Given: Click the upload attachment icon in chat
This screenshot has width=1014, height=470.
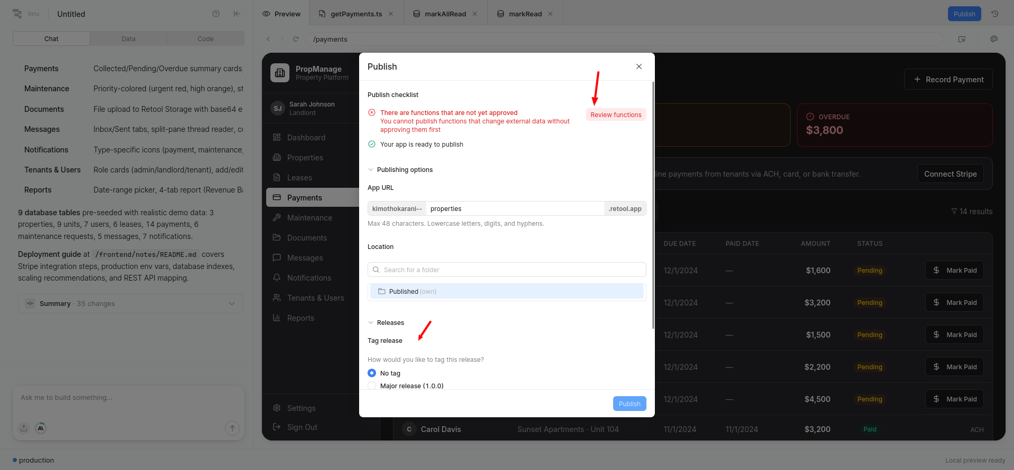Looking at the screenshot, I should (x=24, y=428).
